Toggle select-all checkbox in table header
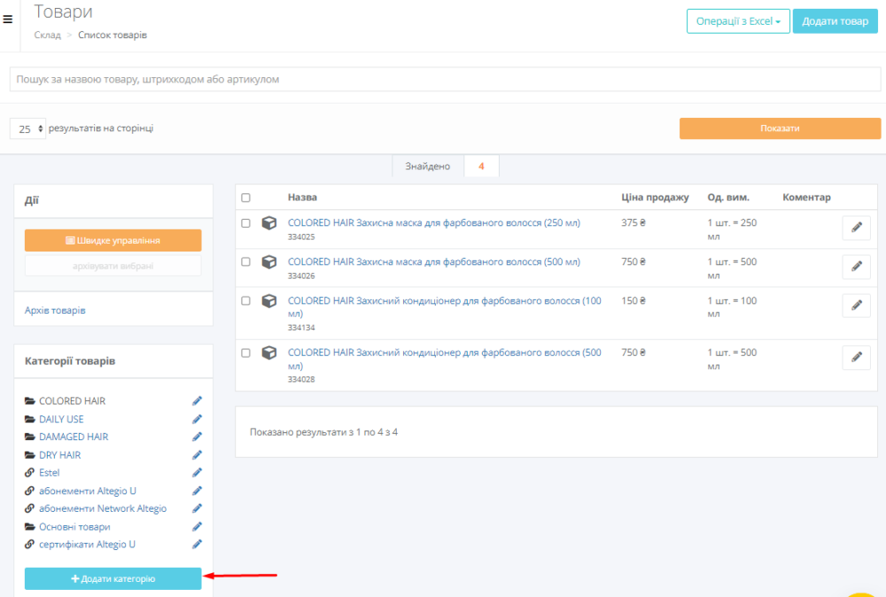The height and width of the screenshot is (597, 886). tap(245, 198)
